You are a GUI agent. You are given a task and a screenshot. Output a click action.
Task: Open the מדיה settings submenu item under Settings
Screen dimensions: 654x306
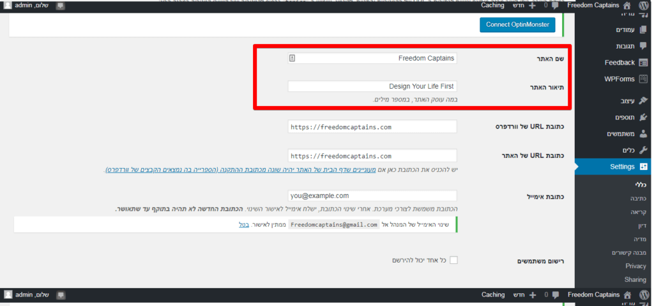point(639,239)
